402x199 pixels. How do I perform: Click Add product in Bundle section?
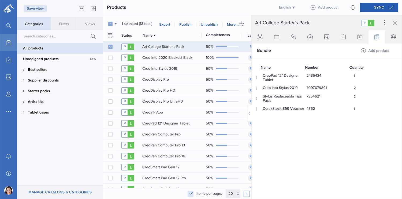(x=375, y=51)
